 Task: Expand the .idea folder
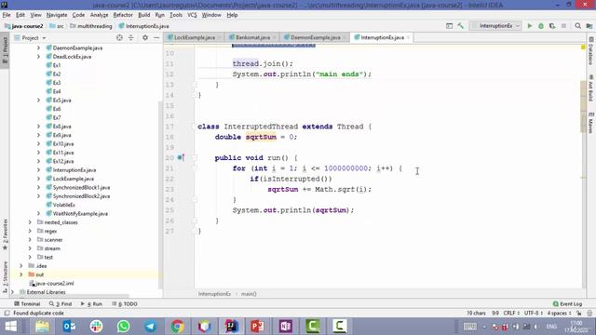point(20,266)
